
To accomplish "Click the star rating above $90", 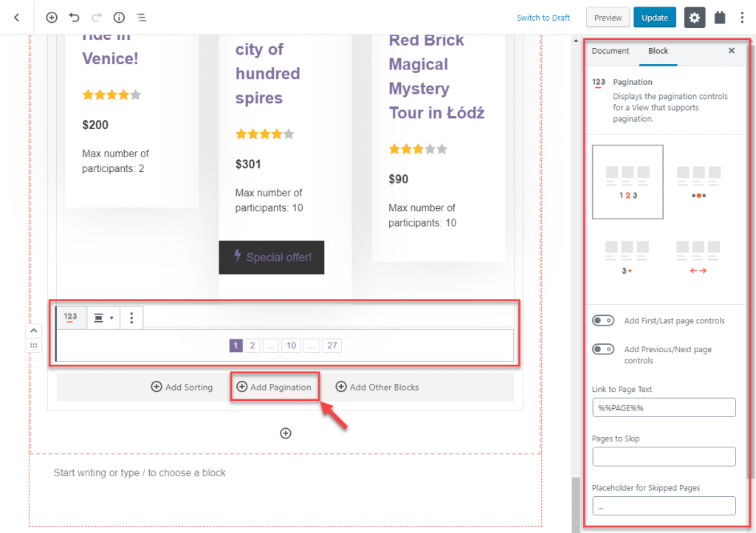I will click(x=418, y=149).
